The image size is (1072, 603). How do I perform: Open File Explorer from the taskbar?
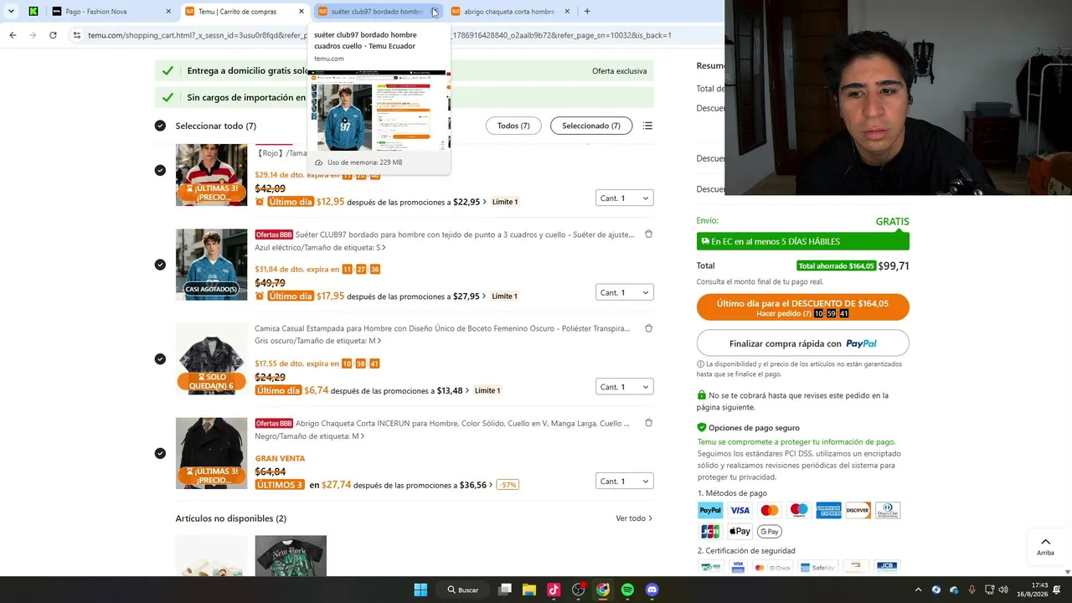click(528, 590)
